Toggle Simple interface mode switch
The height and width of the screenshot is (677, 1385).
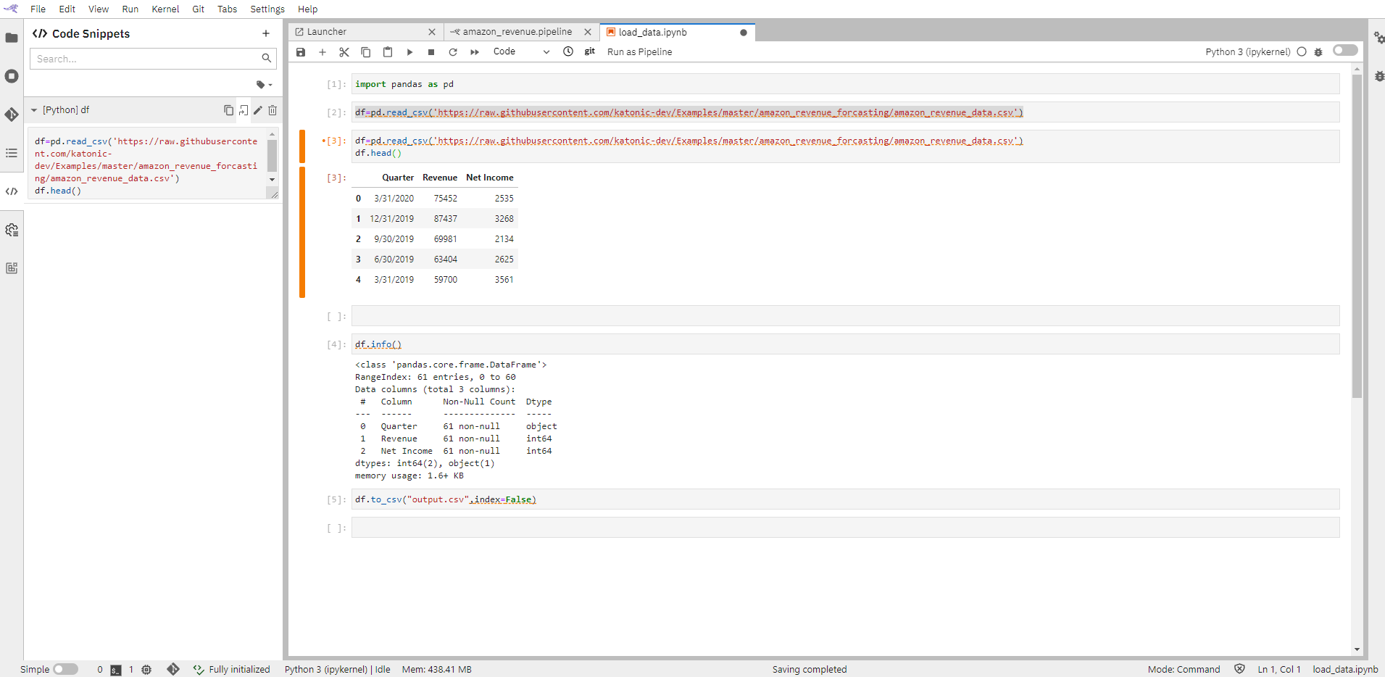pyautogui.click(x=65, y=669)
